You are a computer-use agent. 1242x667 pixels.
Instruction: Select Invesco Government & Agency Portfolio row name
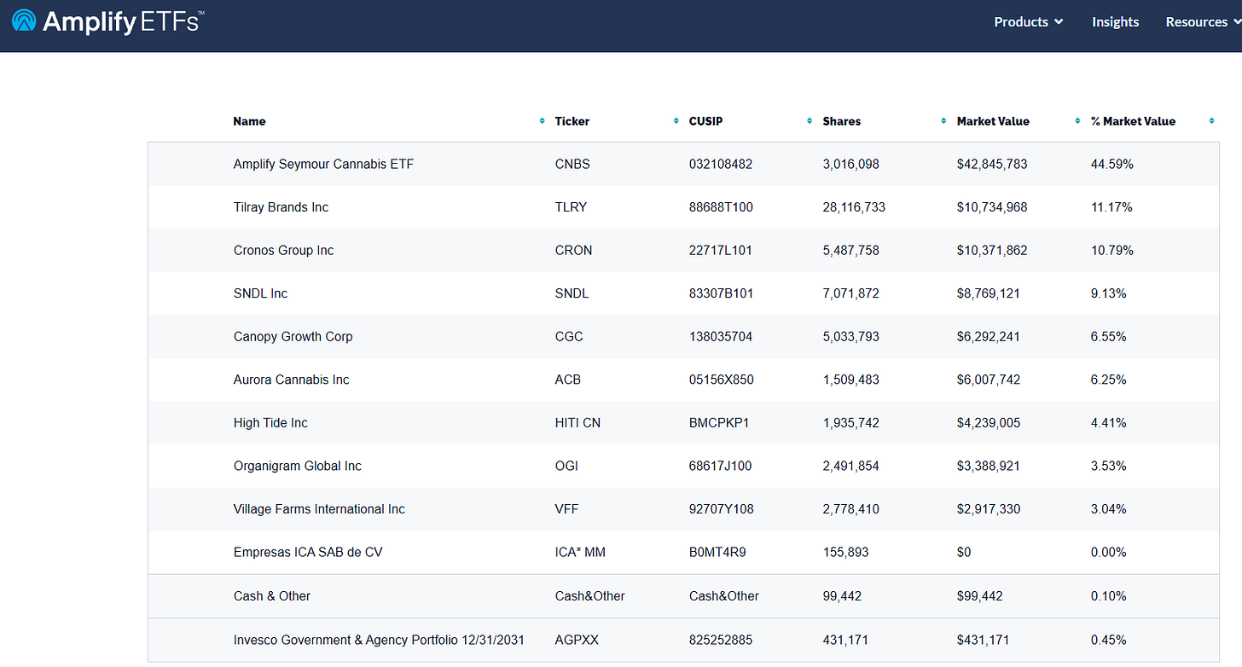[x=379, y=640]
